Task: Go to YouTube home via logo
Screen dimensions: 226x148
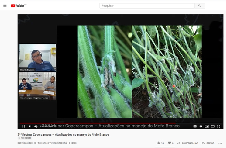Action: tap(18, 6)
